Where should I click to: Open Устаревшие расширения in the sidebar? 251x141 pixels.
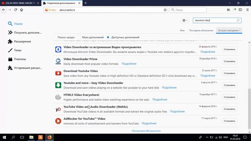click(25, 68)
